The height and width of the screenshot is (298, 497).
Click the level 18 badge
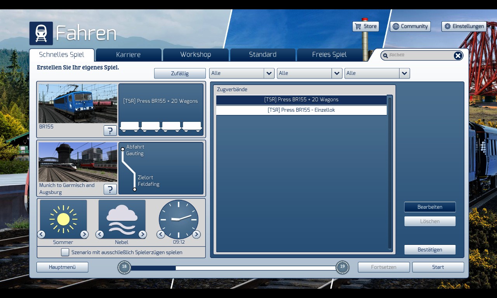(x=124, y=267)
